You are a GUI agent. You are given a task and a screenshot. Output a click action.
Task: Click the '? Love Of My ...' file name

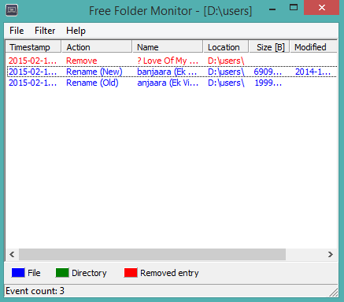tap(168, 61)
